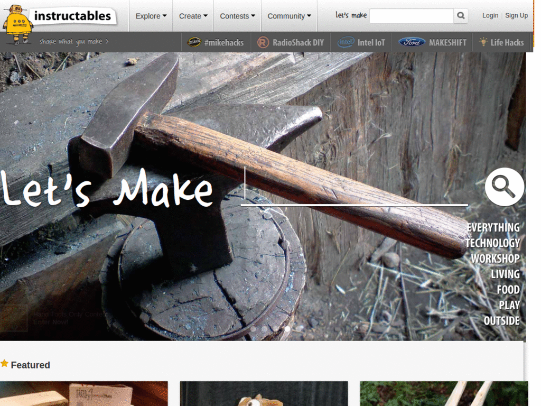The height and width of the screenshot is (406, 541).
Task: Select the LIVING category
Action: 506,274
